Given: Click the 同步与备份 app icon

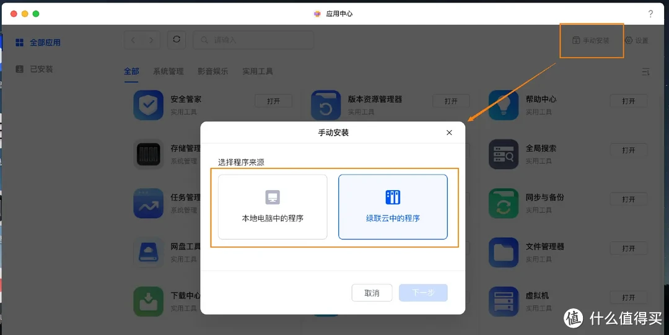Looking at the screenshot, I should (504, 203).
